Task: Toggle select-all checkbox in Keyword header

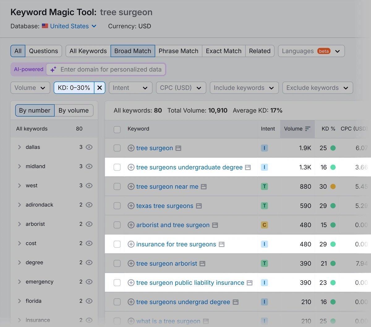Action: 117,129
